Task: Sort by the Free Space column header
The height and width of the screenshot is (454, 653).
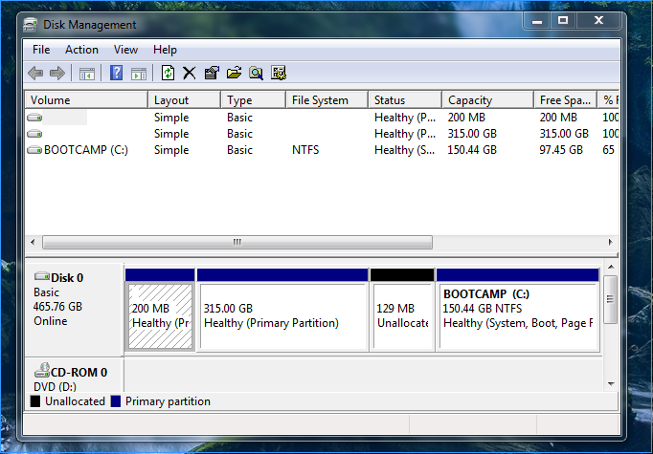Action: [565, 100]
